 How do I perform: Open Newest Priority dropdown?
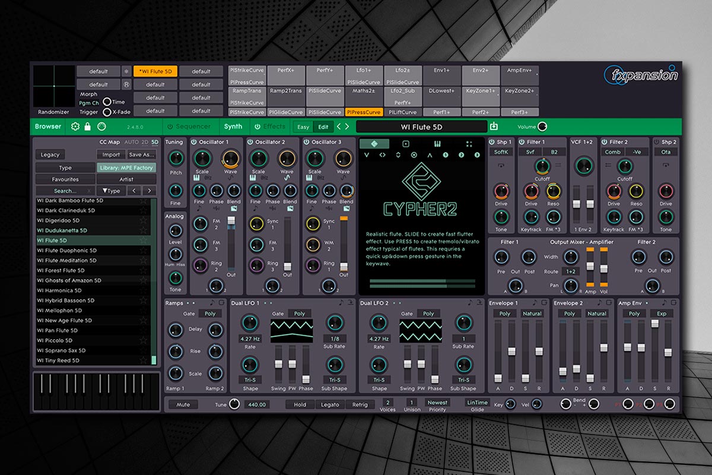pyautogui.click(x=438, y=403)
